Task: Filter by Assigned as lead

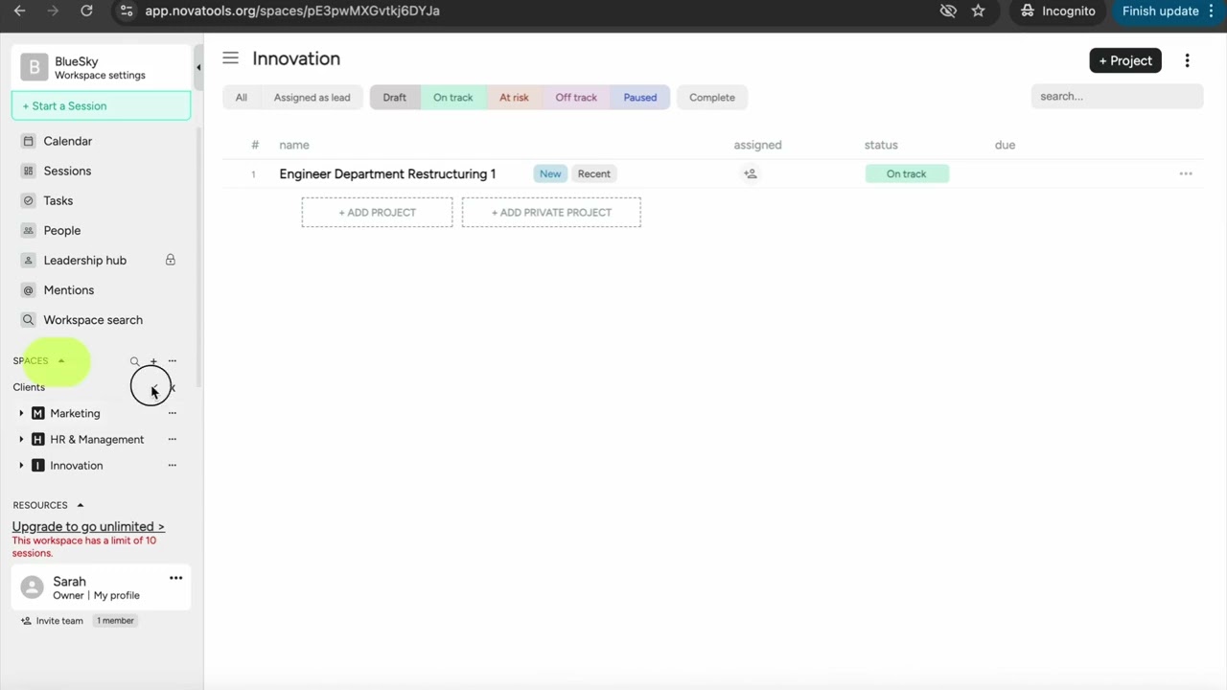Action: click(x=312, y=97)
